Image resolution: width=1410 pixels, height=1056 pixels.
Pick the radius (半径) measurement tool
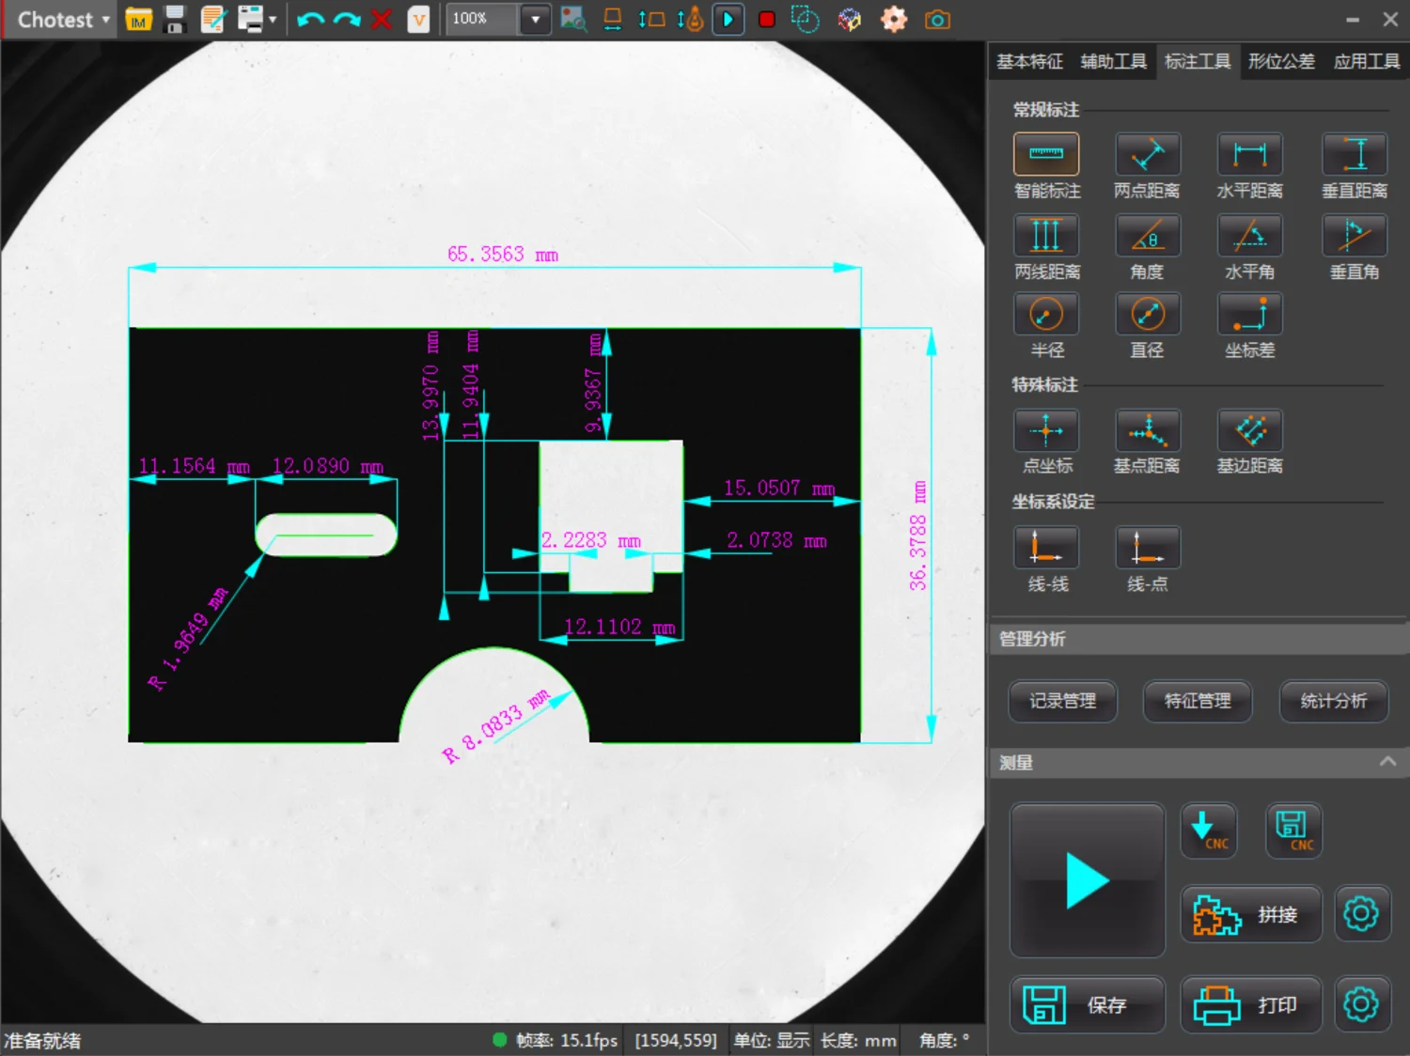(1046, 315)
